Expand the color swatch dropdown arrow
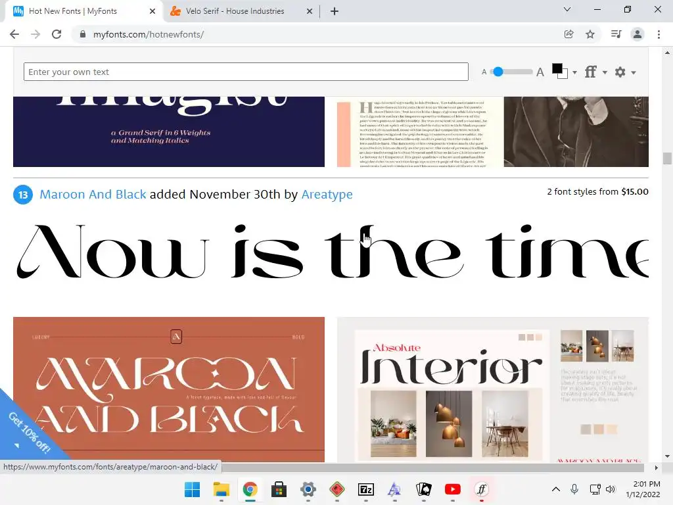673x505 pixels. [574, 72]
